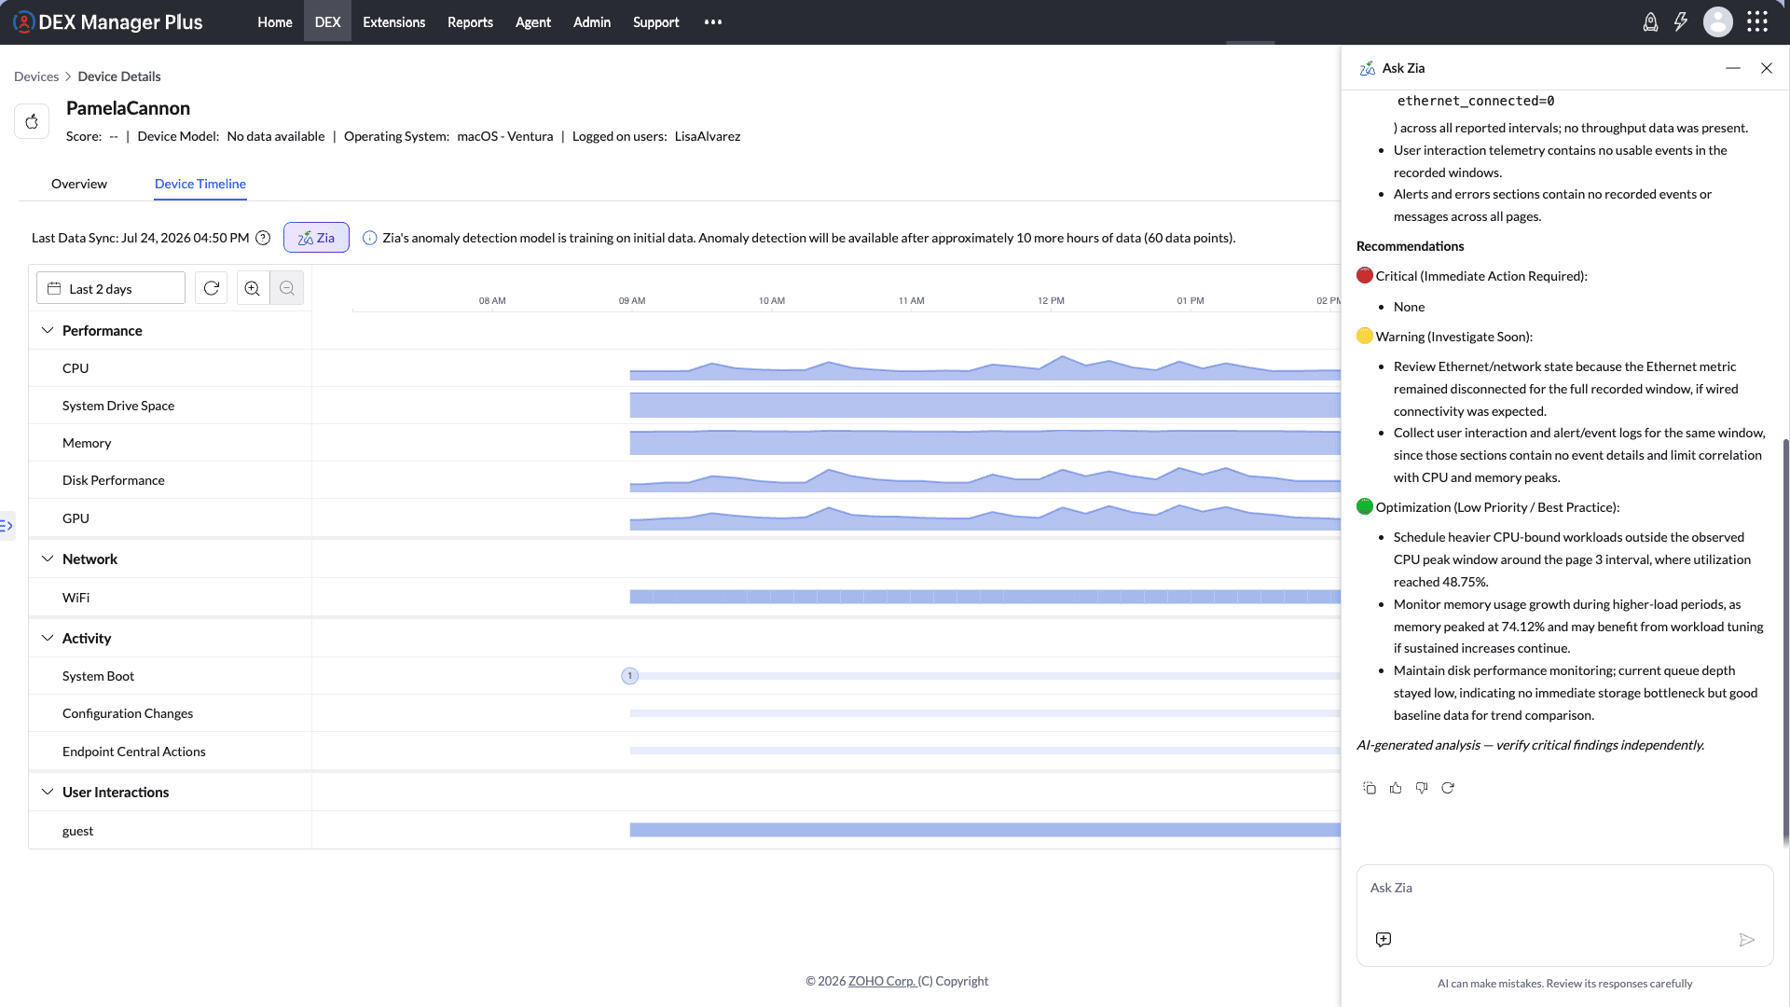
Task: Click the Ask Zia panel logo icon
Action: (x=1368, y=68)
